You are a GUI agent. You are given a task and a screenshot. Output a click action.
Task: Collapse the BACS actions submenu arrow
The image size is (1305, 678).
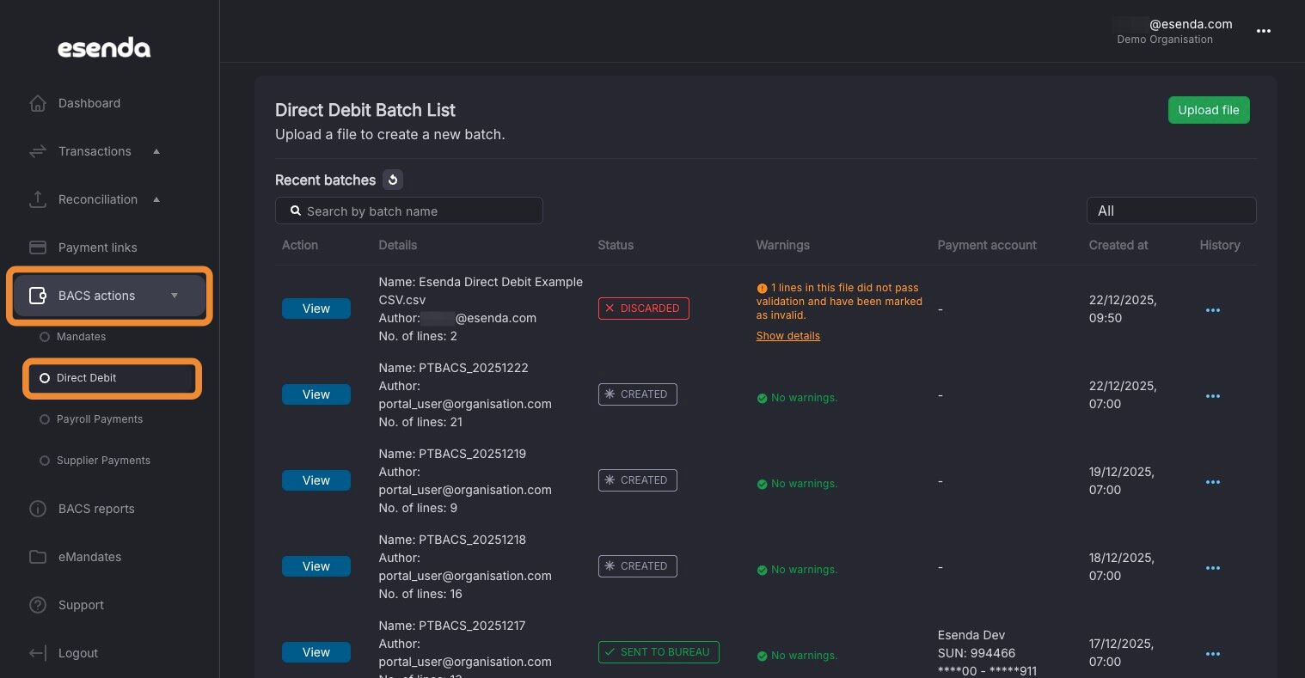(175, 296)
